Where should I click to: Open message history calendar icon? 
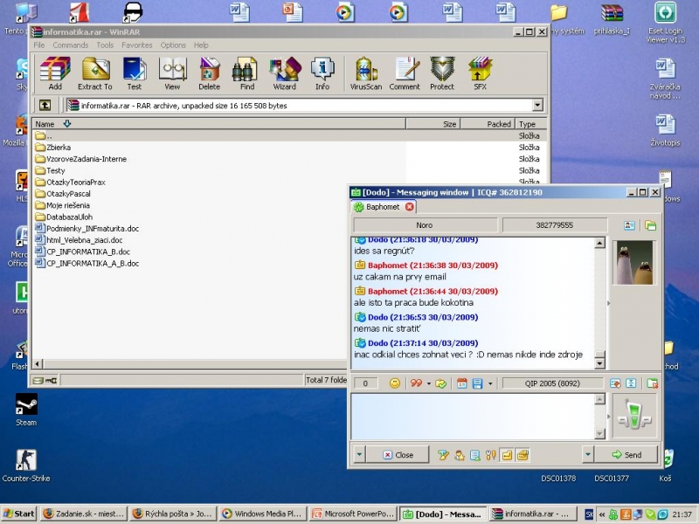pos(462,383)
